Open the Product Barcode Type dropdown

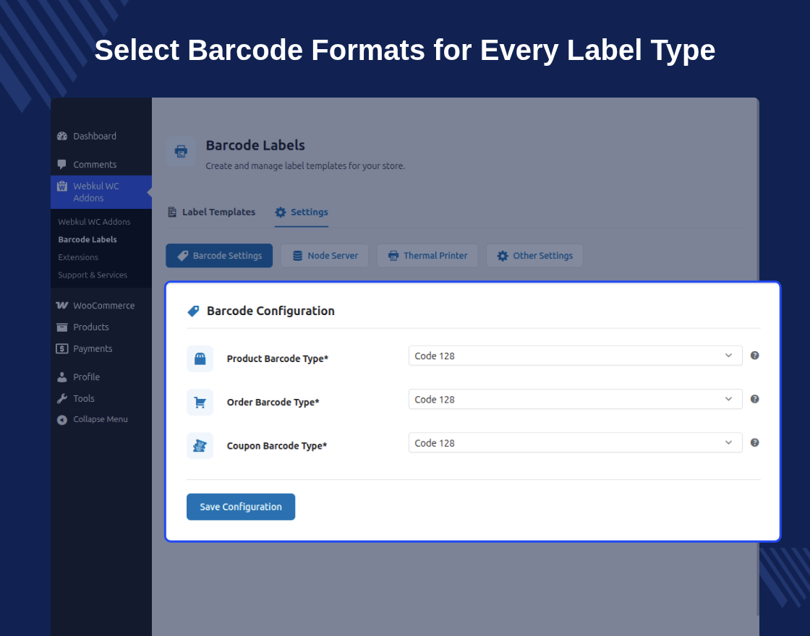[575, 356]
